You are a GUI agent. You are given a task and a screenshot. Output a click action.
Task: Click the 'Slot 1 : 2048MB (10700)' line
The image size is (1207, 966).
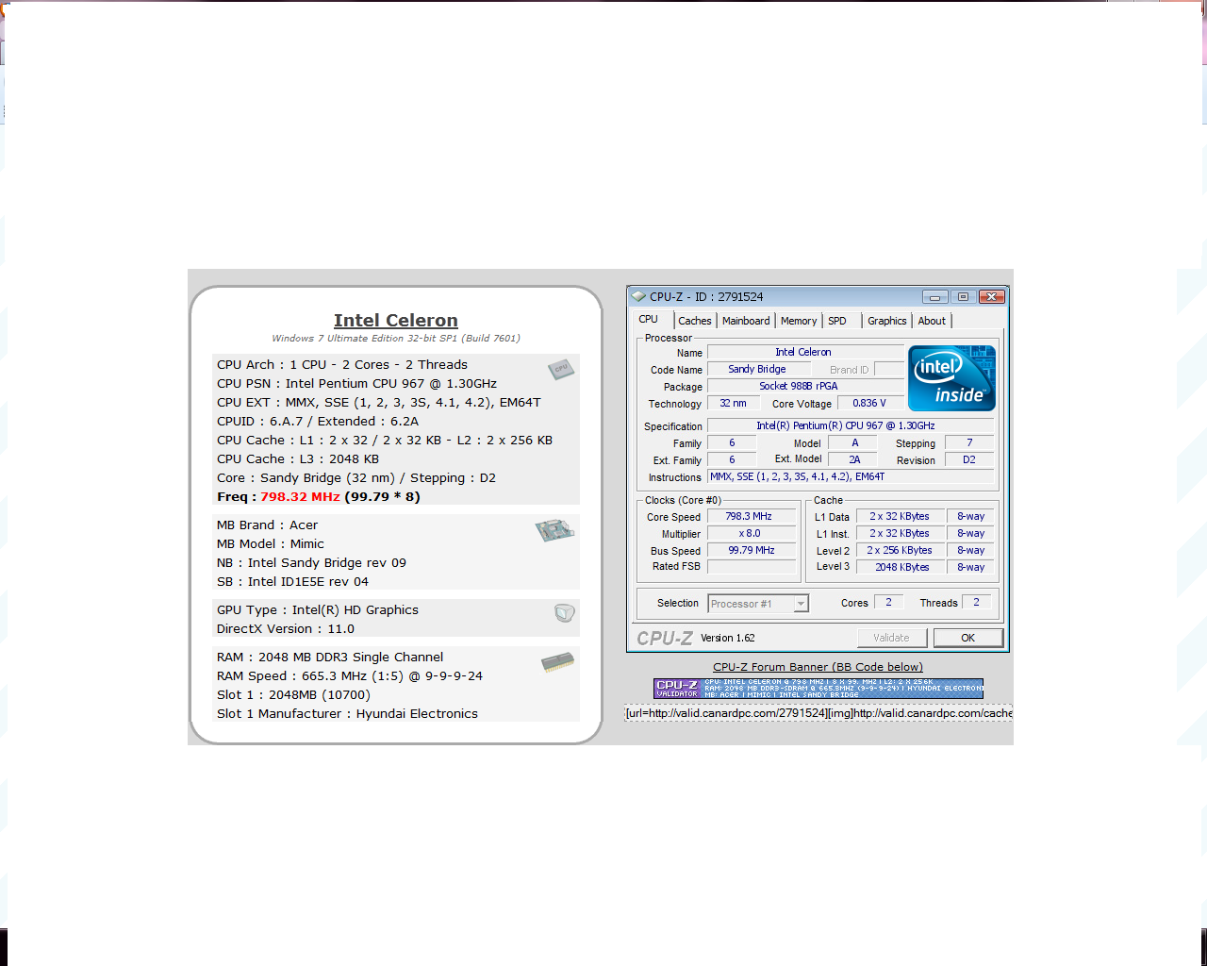click(293, 695)
